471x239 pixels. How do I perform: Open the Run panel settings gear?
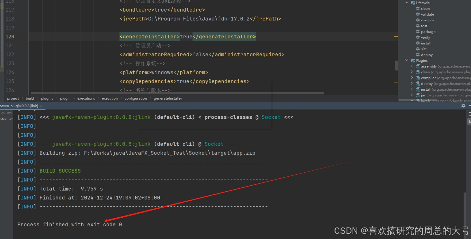click(463, 106)
